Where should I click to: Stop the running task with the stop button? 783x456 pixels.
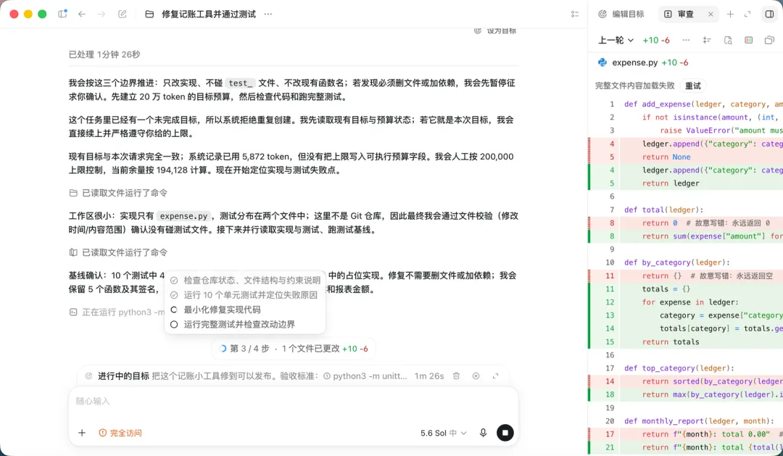coord(505,433)
